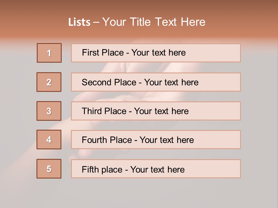Click empty gray area below the list
Screen dimensions: 278x208
click(139, 193)
